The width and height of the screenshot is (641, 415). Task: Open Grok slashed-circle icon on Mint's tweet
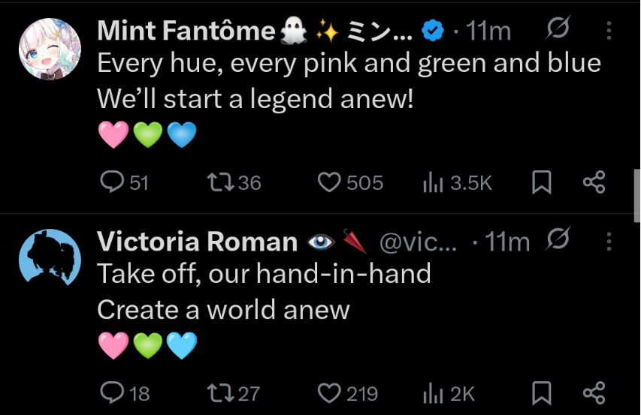pyautogui.click(x=558, y=28)
